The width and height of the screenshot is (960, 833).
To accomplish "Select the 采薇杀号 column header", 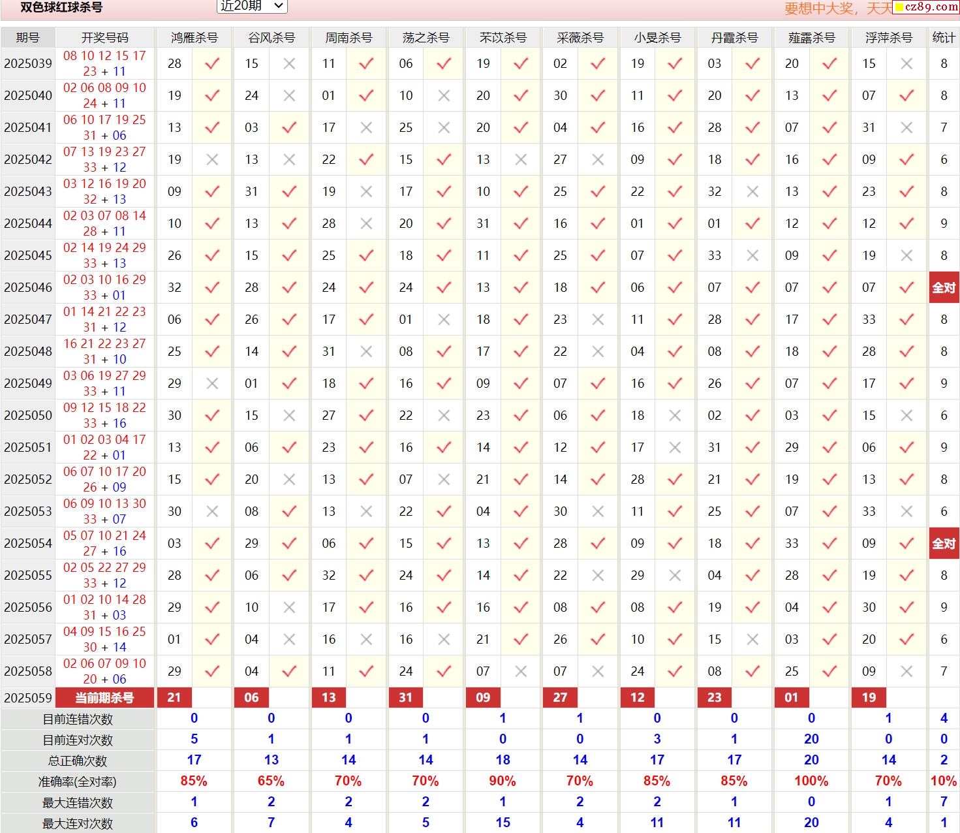I will click(580, 38).
